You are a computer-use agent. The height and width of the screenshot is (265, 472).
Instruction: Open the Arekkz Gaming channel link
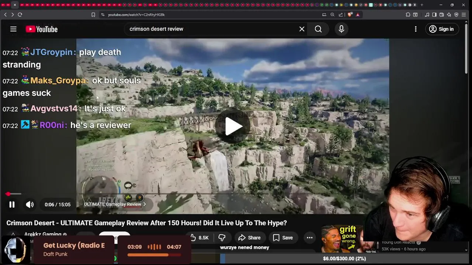[x=43, y=234]
